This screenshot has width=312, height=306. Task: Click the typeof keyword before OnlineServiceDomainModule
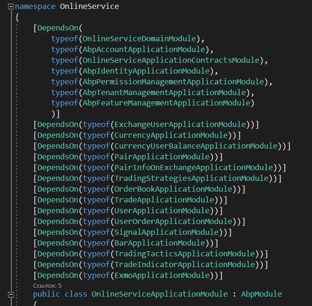65,38
